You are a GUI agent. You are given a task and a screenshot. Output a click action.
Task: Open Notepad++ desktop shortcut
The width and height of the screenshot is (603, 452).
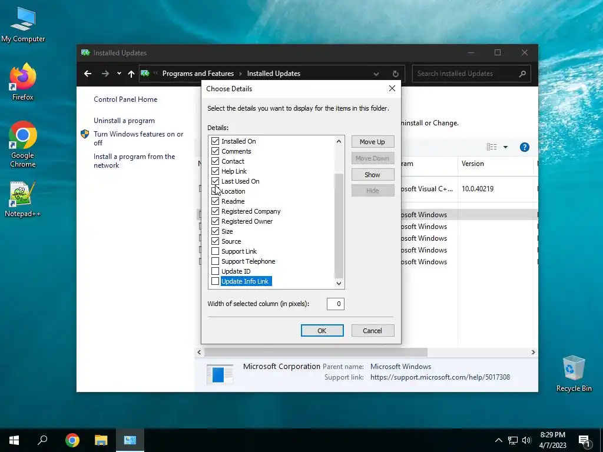(23, 199)
